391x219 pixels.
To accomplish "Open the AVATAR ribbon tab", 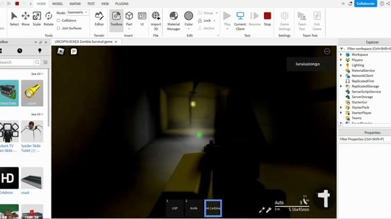I will pos(75,4).
